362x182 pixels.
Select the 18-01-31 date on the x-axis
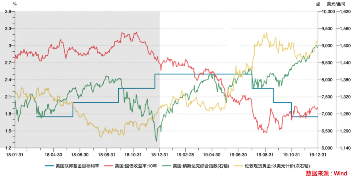[x=15, y=154]
